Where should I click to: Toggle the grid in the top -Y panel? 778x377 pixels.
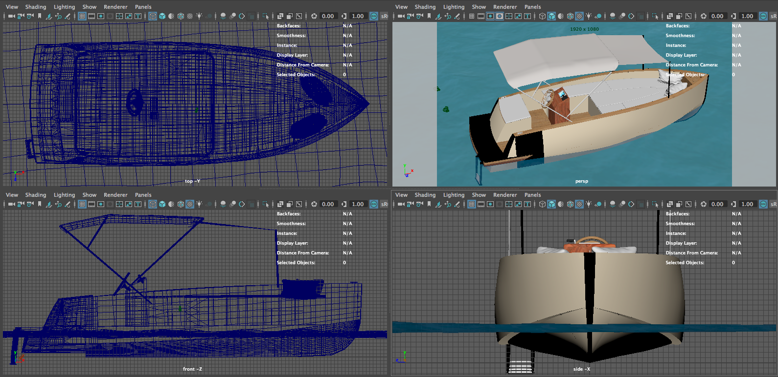82,16
